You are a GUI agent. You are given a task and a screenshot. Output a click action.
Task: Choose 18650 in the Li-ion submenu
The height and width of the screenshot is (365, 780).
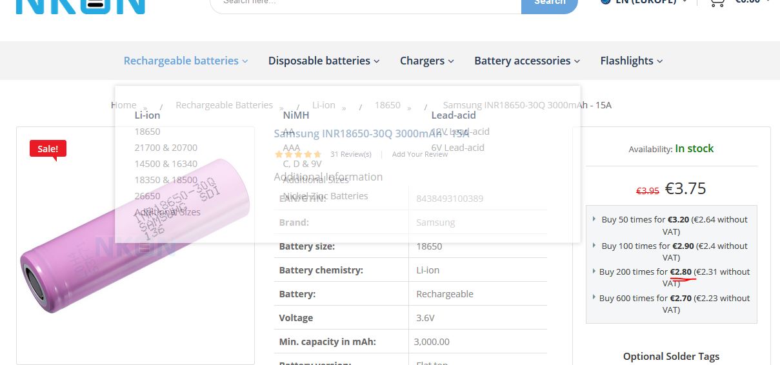(x=147, y=132)
